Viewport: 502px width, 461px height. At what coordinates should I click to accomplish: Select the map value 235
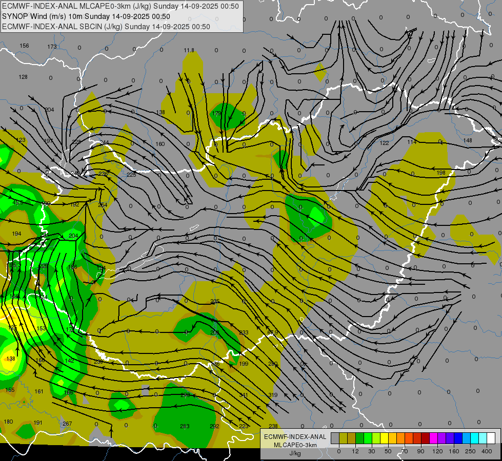click(215, 301)
